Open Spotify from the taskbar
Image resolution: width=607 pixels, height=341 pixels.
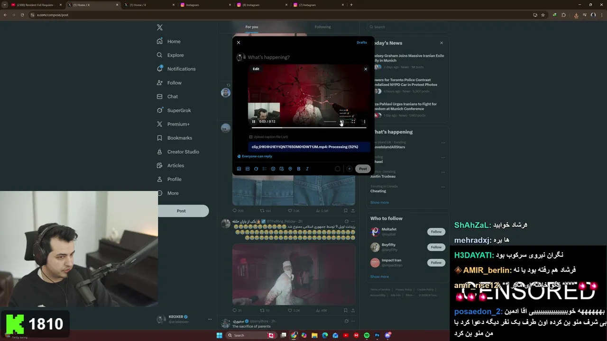tap(367, 335)
